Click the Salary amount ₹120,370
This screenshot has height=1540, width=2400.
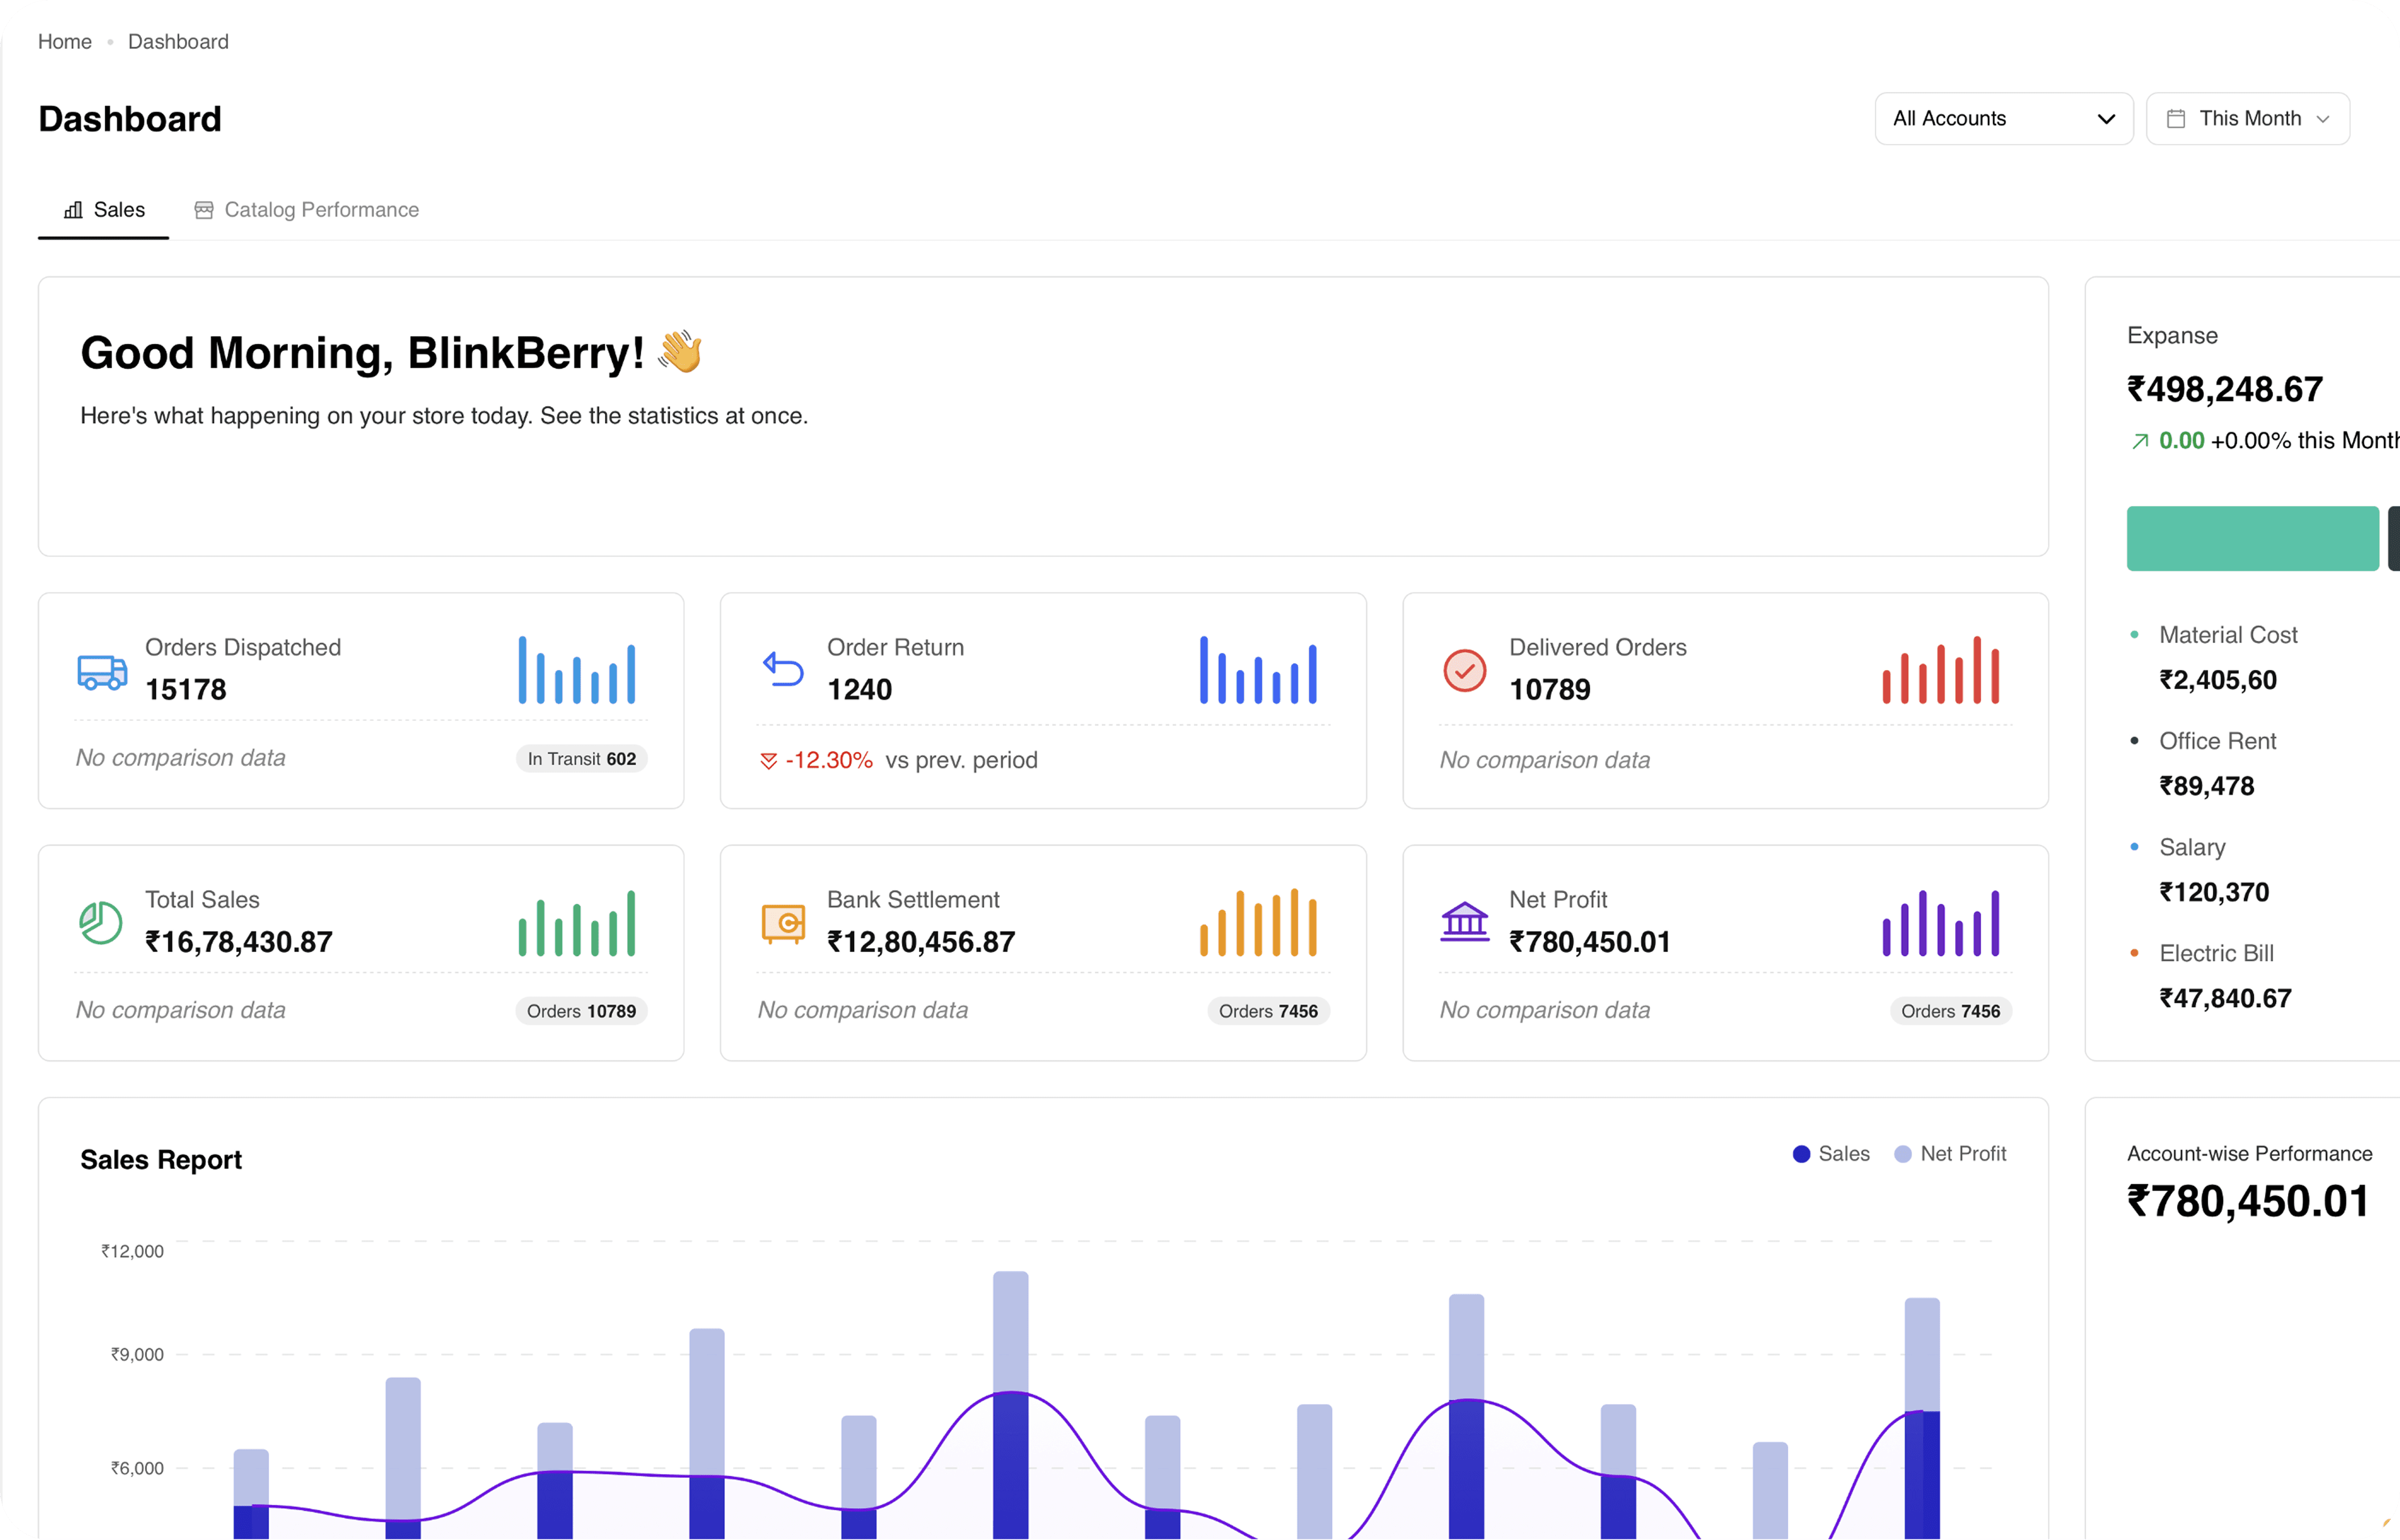point(2214,893)
